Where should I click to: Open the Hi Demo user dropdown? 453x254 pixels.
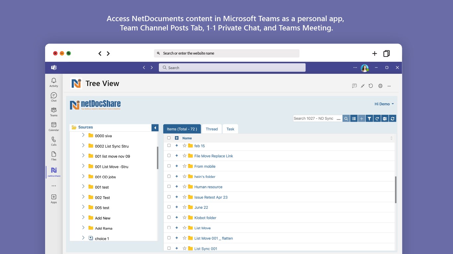point(384,104)
